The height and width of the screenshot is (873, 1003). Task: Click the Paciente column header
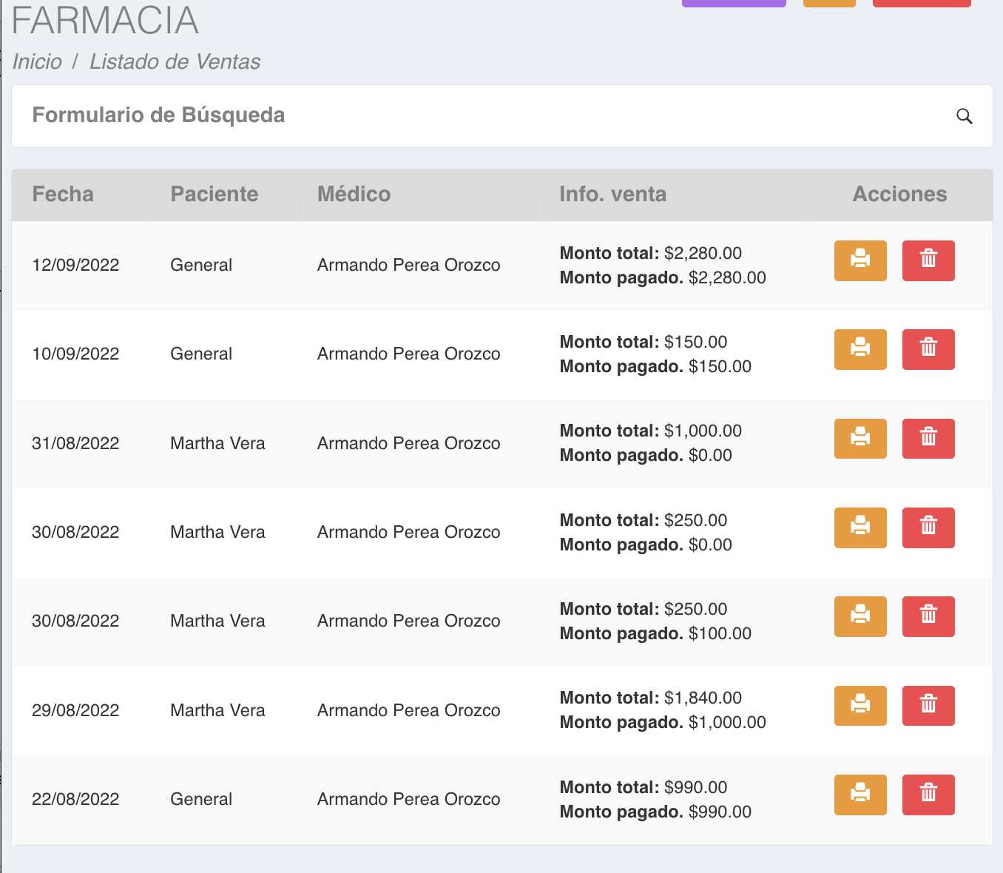pos(214,194)
